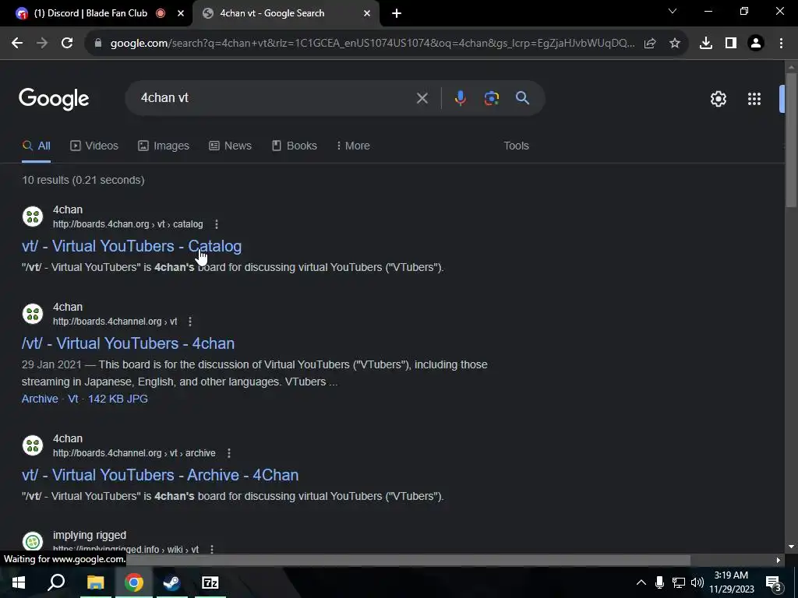Bookmark page with star icon
Viewport: 798px width, 598px height.
[x=674, y=44]
